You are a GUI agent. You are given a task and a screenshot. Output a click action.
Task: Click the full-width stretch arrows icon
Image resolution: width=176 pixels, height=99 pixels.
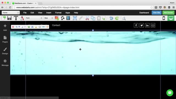tap(43, 27)
